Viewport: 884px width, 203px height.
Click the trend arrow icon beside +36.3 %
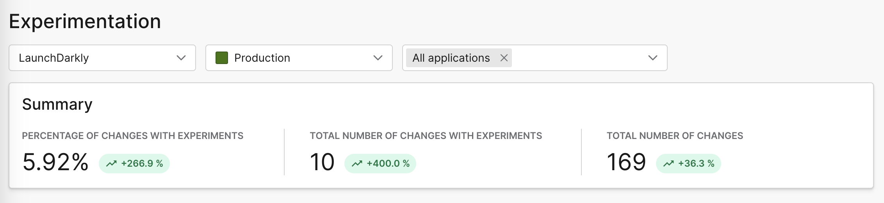(x=668, y=164)
